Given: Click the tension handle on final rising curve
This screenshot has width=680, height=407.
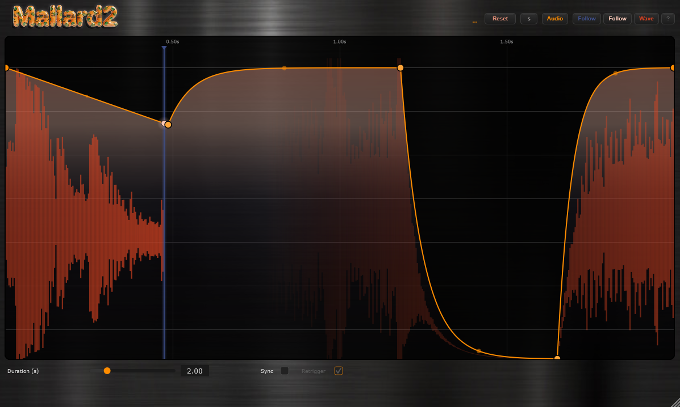Looking at the screenshot, I should pyautogui.click(x=615, y=73).
